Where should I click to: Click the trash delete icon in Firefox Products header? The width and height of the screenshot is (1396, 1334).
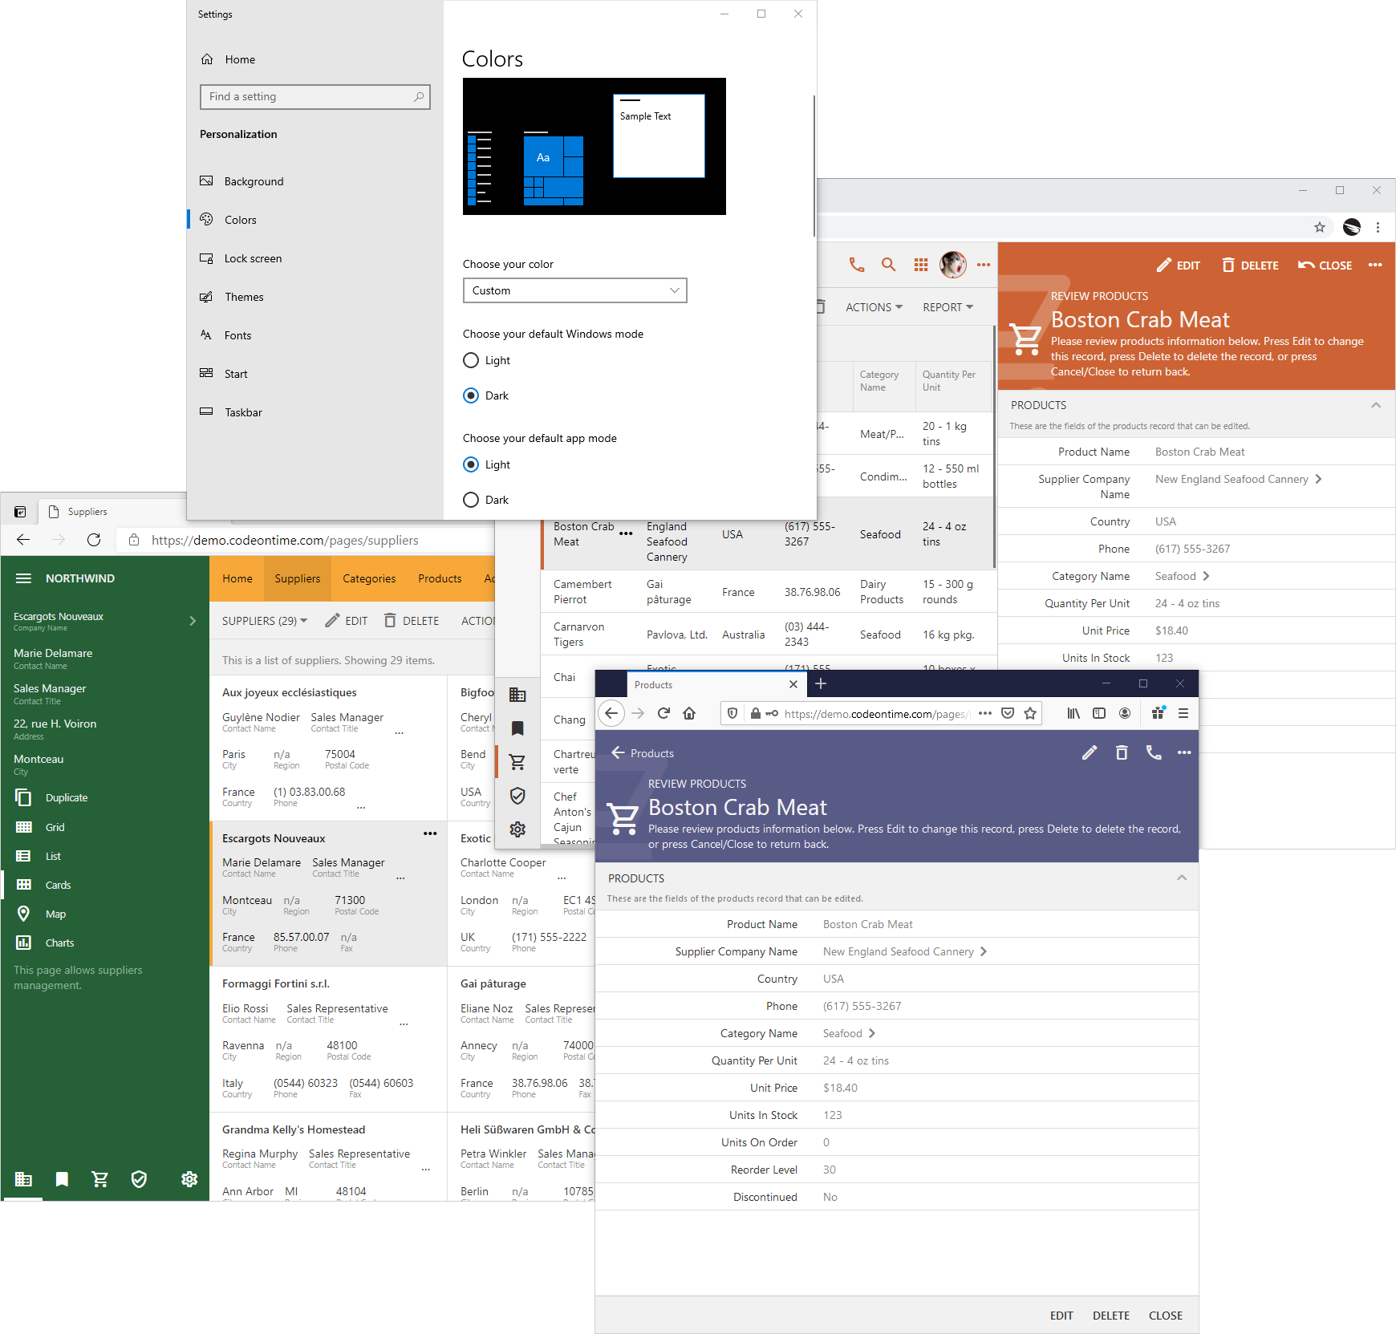[1122, 752]
